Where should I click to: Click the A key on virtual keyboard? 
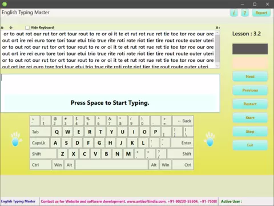[55, 143]
